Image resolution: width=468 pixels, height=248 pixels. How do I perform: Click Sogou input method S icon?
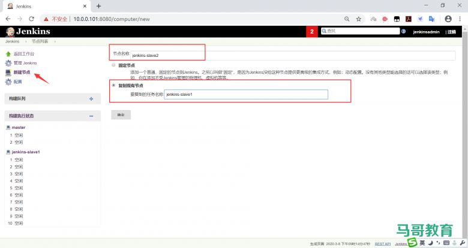point(412,242)
